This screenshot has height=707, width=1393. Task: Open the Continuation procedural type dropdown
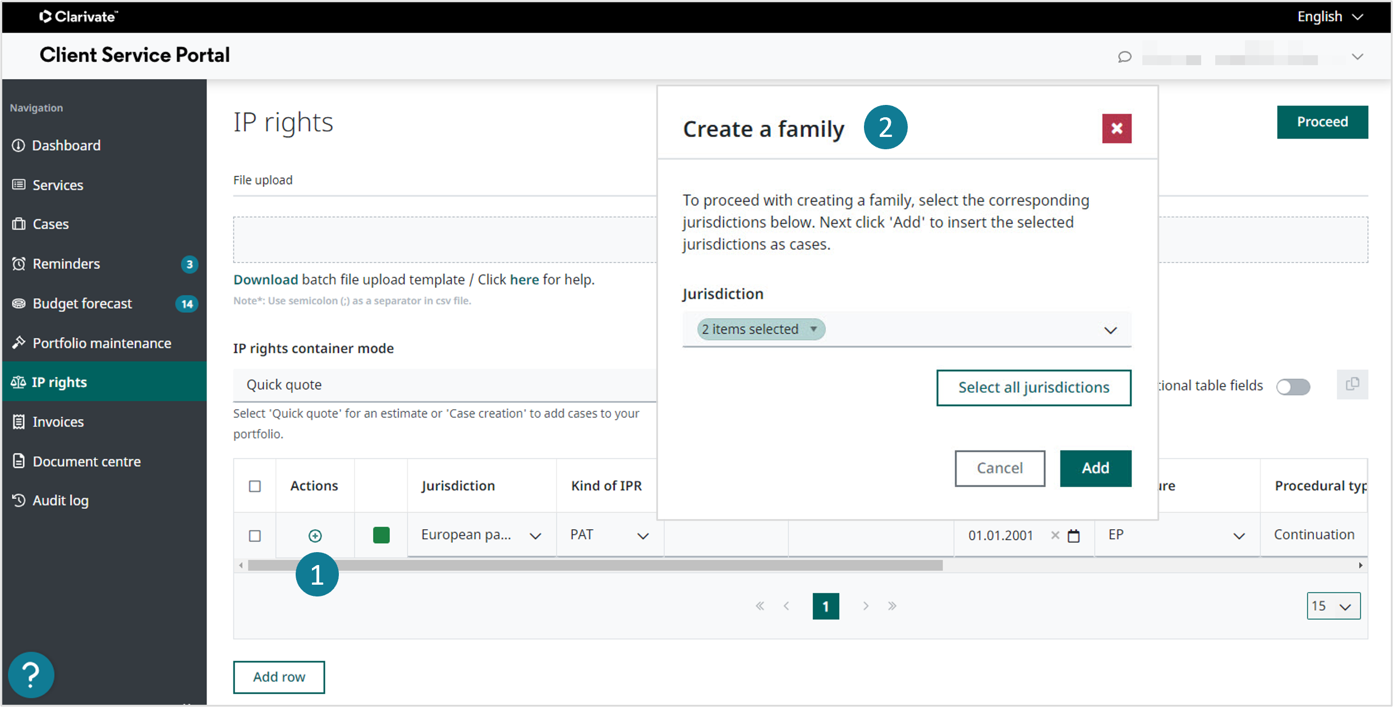point(1314,535)
